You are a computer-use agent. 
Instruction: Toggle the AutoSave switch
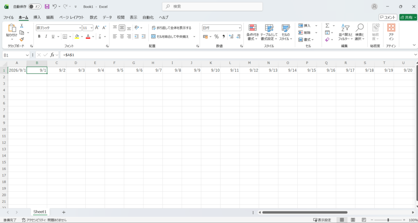[x=35, y=7]
